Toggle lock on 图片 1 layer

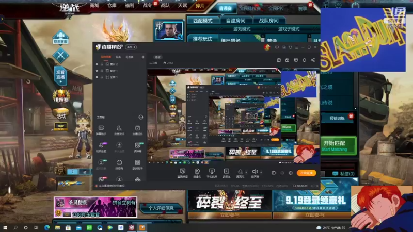click(102, 71)
